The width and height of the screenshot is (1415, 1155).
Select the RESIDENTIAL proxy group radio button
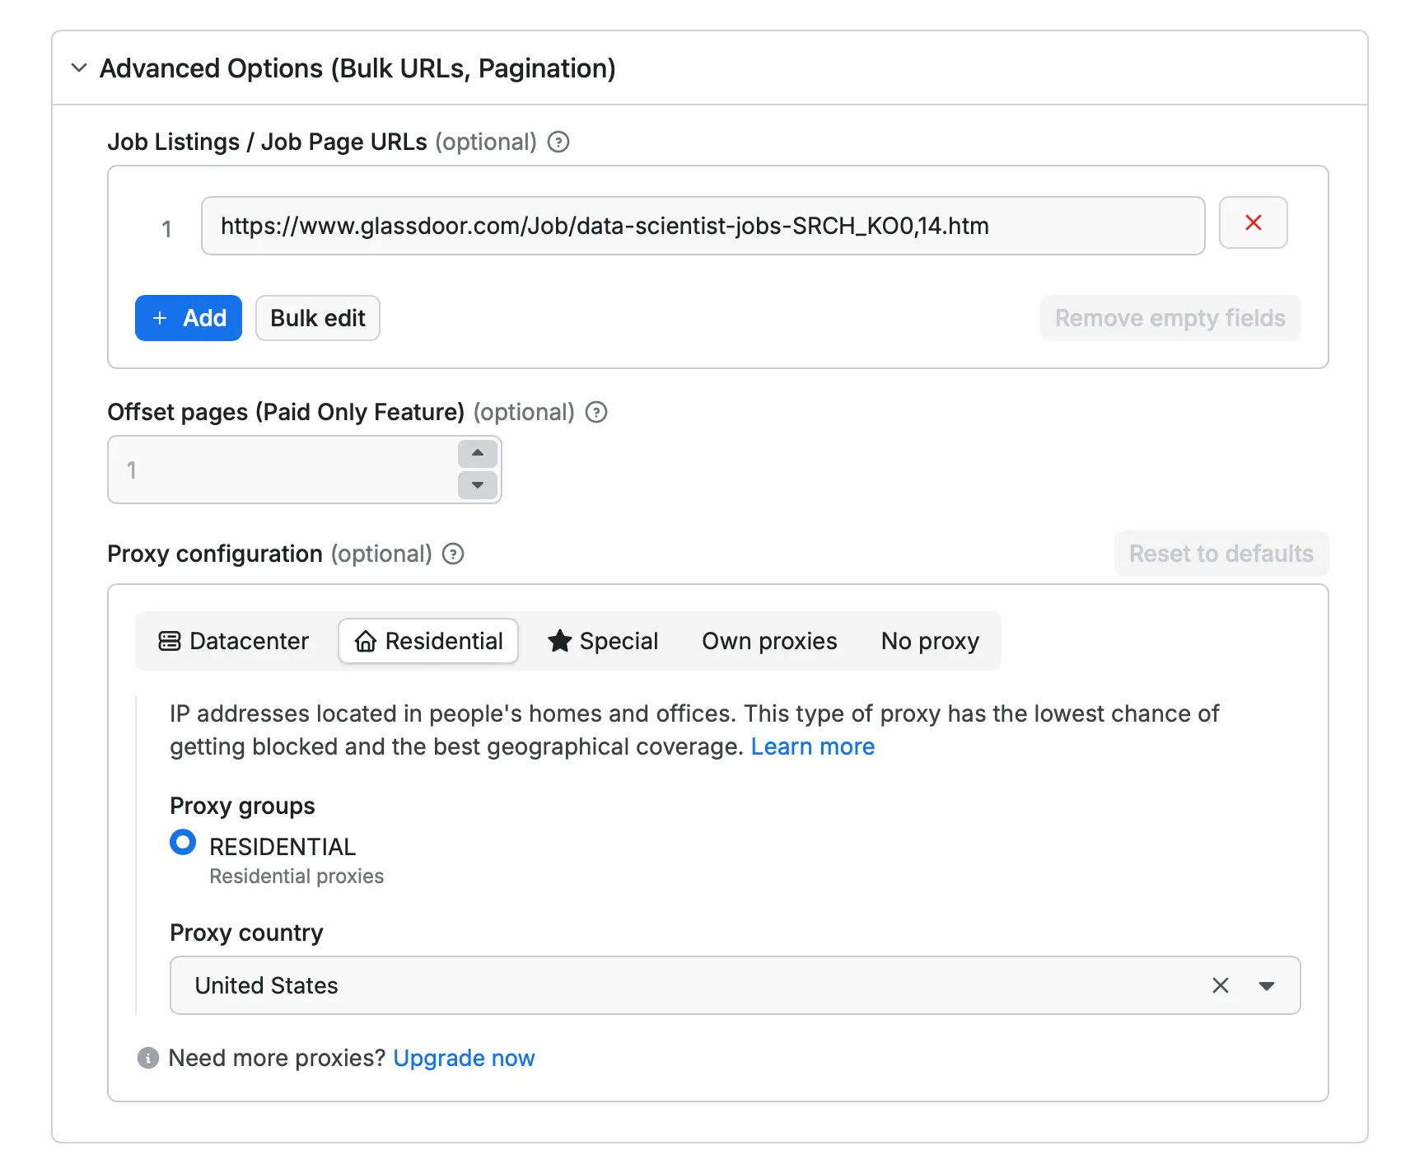[x=183, y=843]
